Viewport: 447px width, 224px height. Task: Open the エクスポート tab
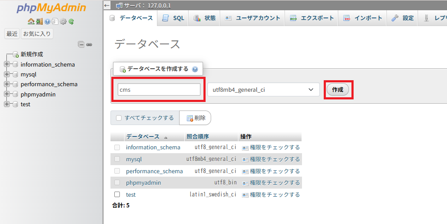312,18
